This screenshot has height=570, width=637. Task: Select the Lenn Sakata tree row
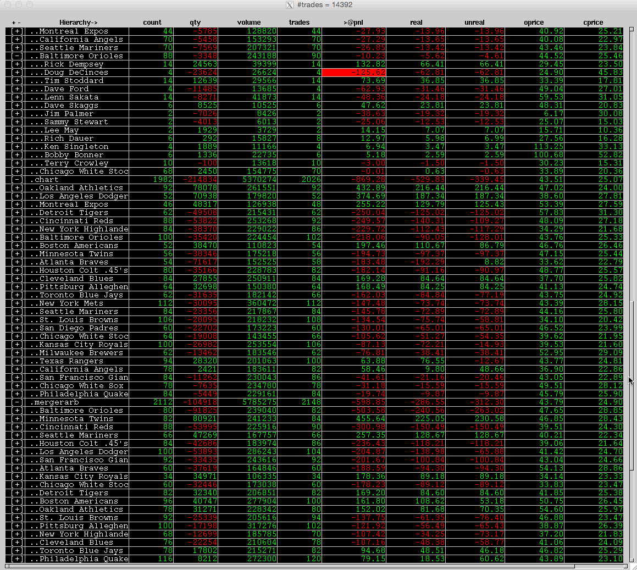point(77,97)
